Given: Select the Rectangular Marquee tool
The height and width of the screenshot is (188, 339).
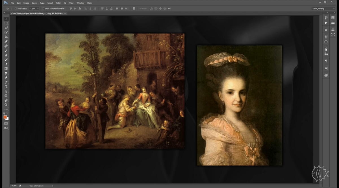Looking at the screenshot, I should pyautogui.click(x=6, y=23).
